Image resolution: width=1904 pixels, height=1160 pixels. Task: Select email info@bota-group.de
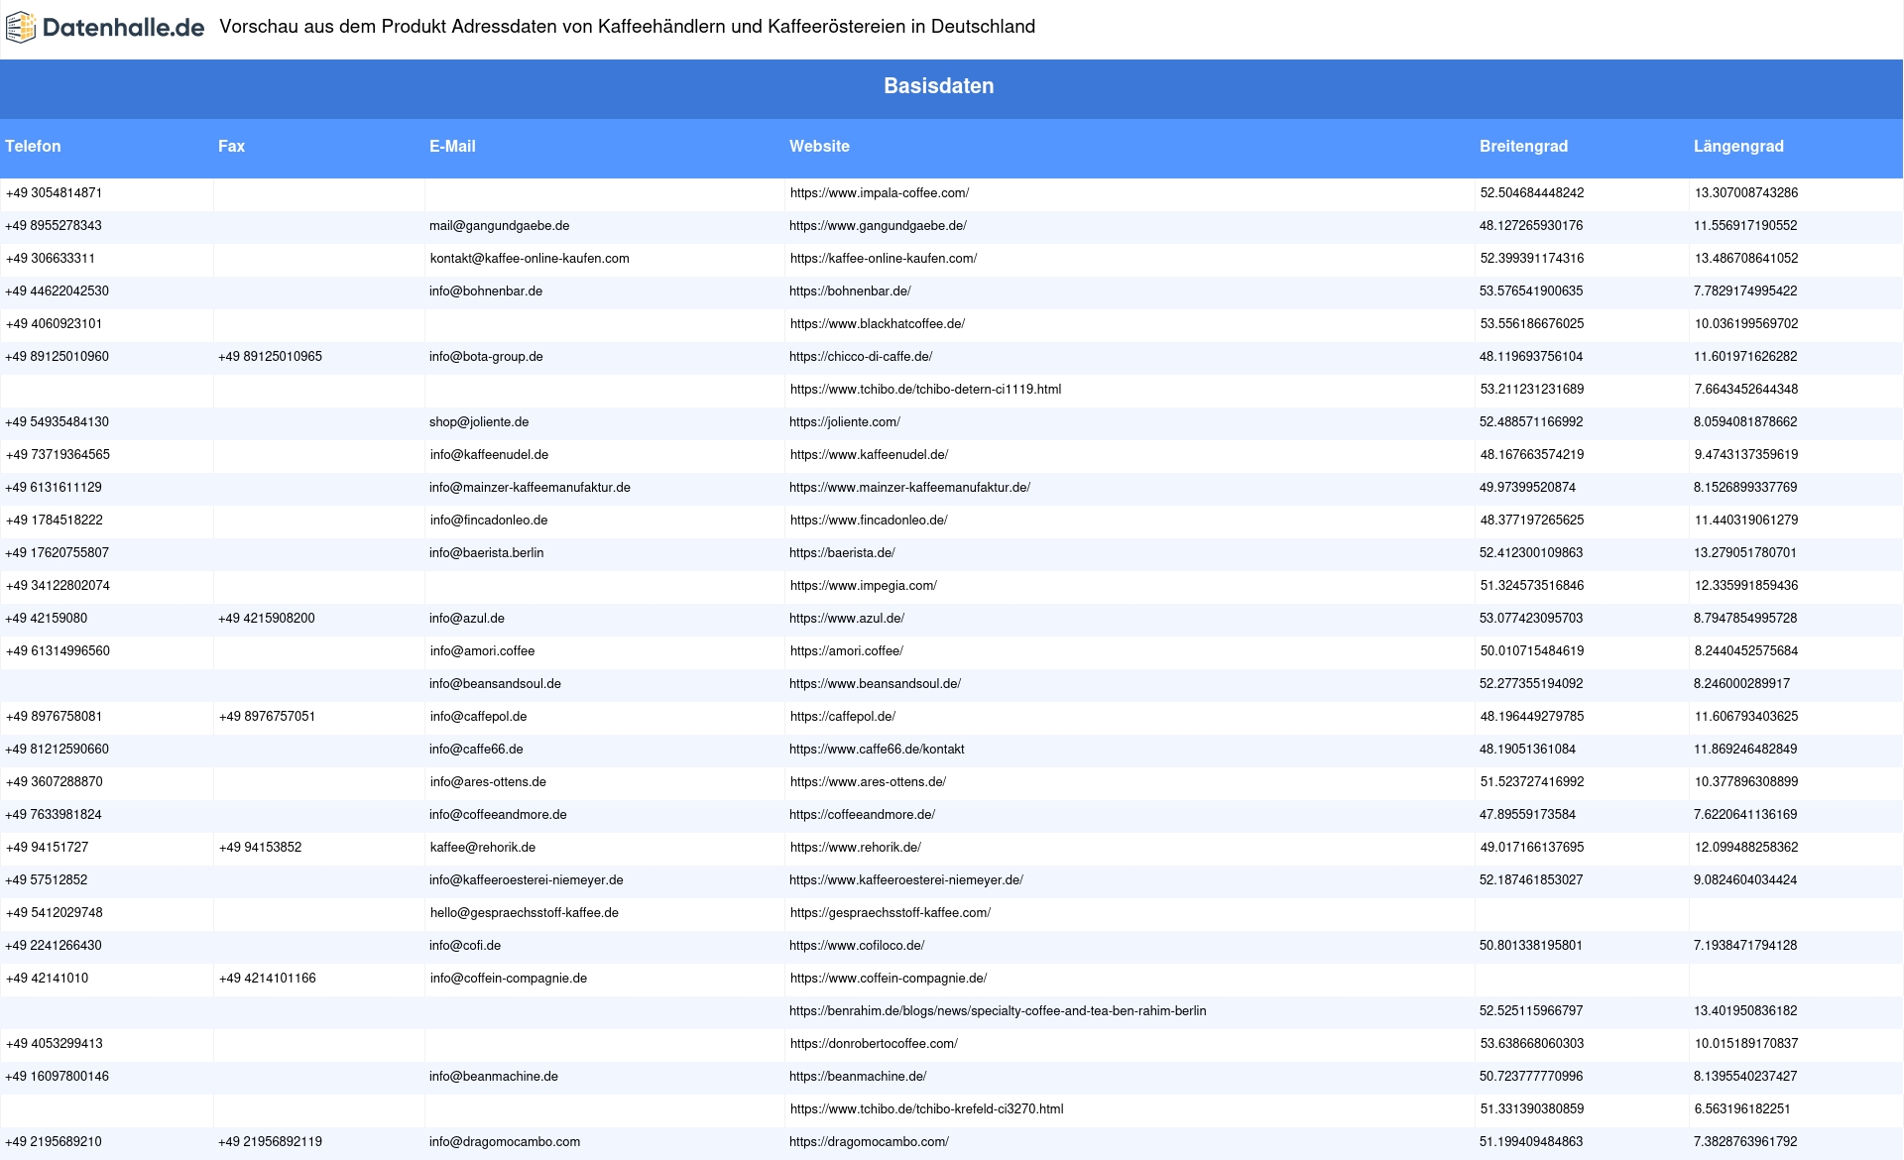pos(486,357)
